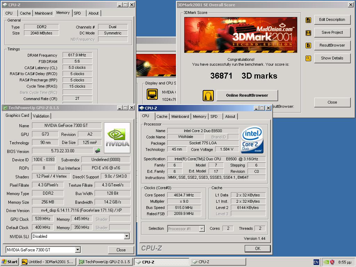Open About tab in top CPU-Z window
The height and width of the screenshot is (267, 356).
coord(94,13)
